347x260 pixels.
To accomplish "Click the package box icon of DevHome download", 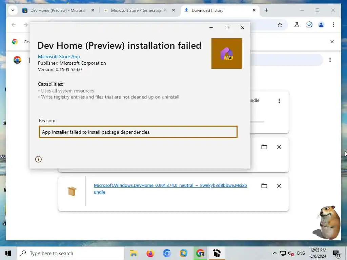I will 72,191.
